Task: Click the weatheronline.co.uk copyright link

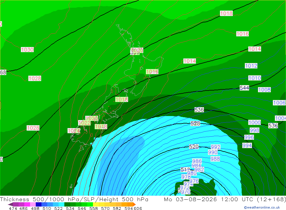Action: [262, 207]
